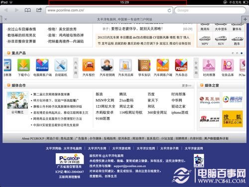Open the 新浪 partner link
The width and height of the screenshot is (249, 187).
point(99,94)
